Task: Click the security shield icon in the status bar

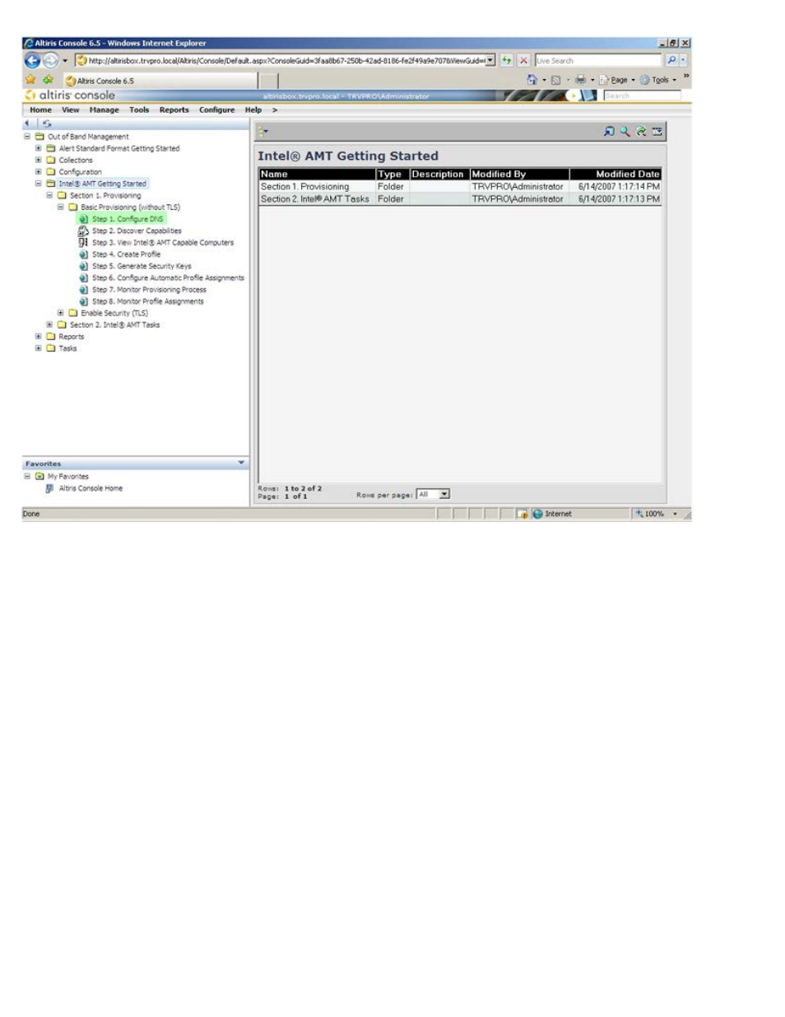Action: (x=523, y=514)
